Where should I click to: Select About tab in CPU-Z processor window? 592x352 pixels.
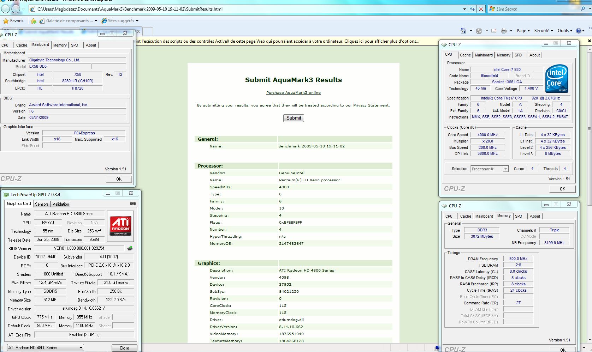coord(534,55)
